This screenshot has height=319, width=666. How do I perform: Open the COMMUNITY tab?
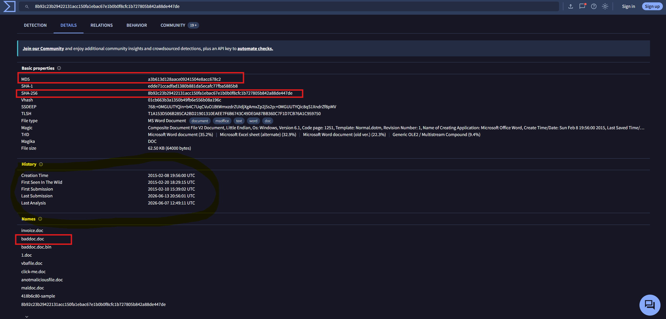(x=180, y=25)
